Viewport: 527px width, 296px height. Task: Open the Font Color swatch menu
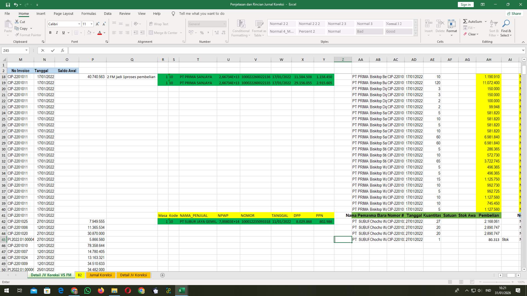104,33
